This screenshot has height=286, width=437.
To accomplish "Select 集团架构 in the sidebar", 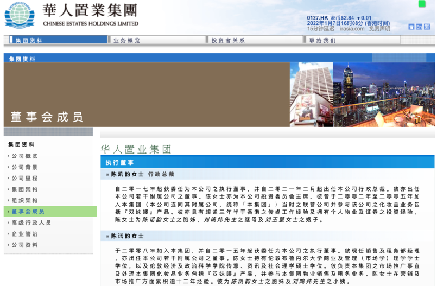I will (x=25, y=189).
